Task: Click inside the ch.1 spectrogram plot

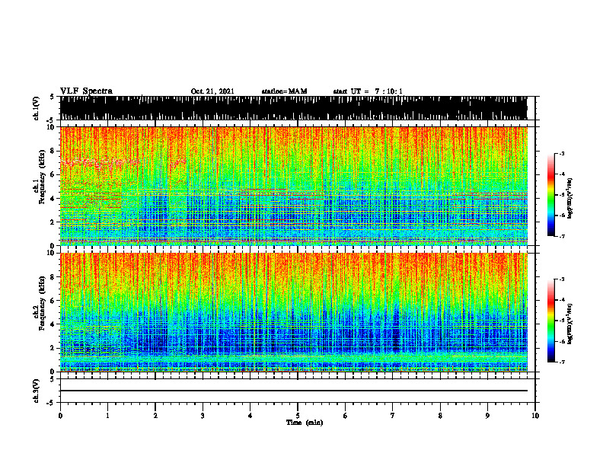Action: (293, 186)
